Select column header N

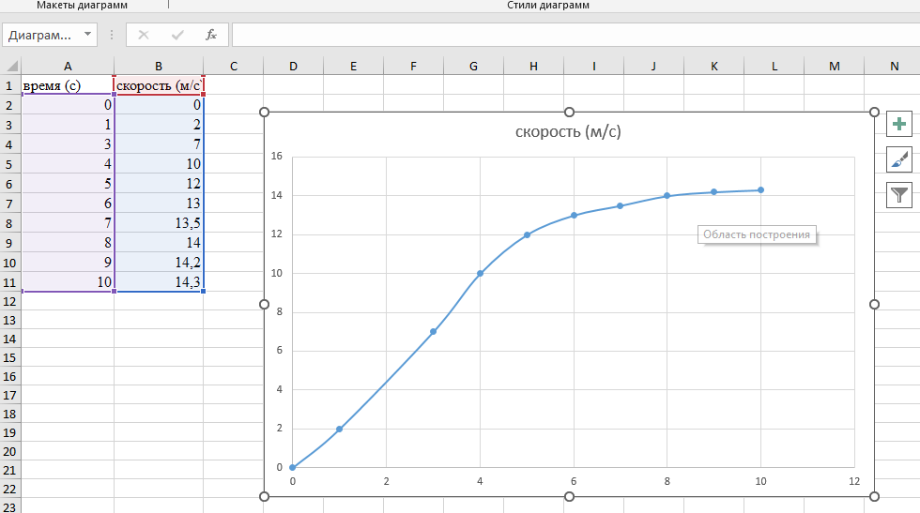point(894,67)
